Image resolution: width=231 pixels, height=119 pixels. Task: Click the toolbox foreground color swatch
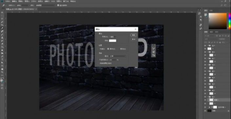(1, 81)
